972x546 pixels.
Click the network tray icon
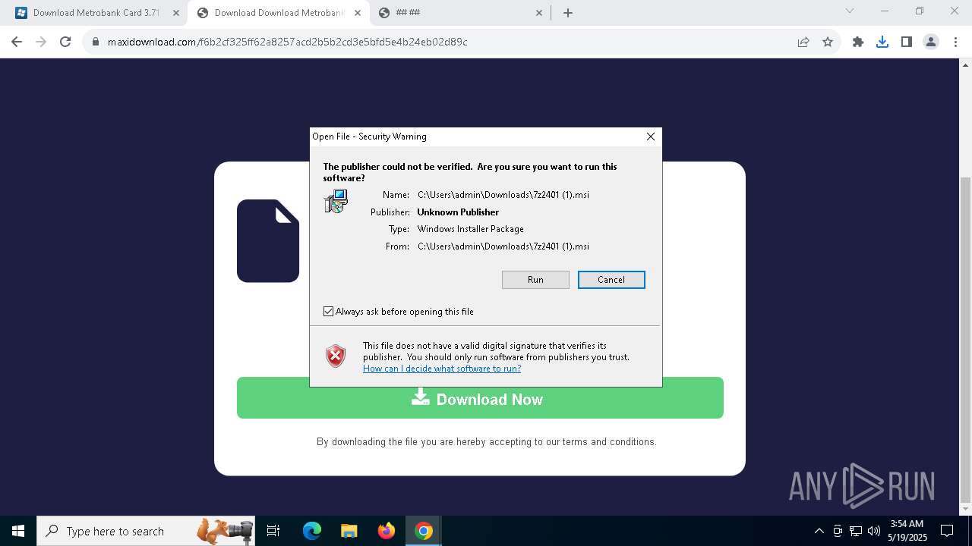coord(856,531)
